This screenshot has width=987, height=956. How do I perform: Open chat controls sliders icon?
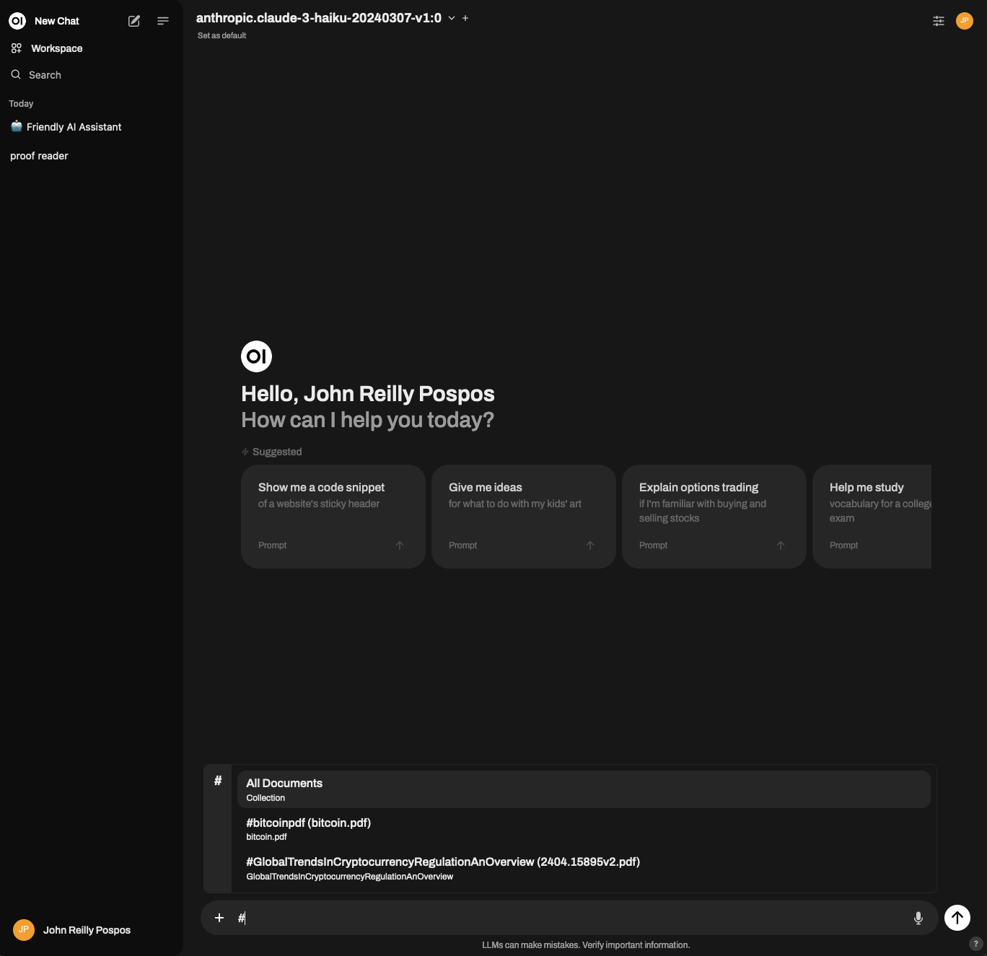pyautogui.click(x=939, y=21)
